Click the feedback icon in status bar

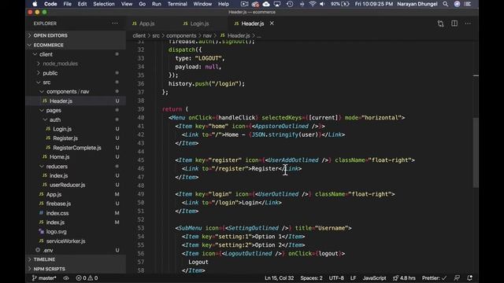(457, 277)
